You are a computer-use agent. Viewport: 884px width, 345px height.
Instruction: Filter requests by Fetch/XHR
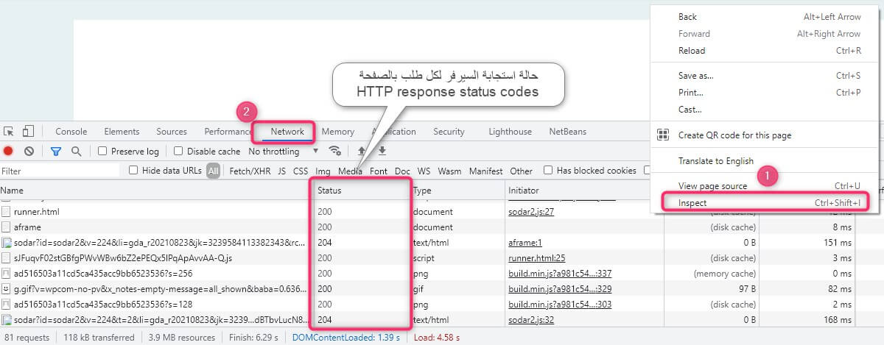coord(250,171)
